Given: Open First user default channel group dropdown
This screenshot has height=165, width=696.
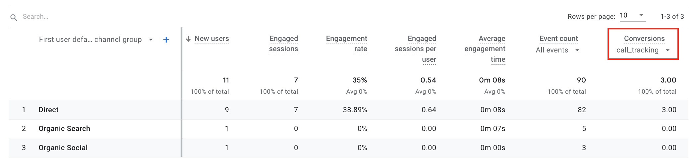Looking at the screenshot, I should pyautogui.click(x=151, y=40).
